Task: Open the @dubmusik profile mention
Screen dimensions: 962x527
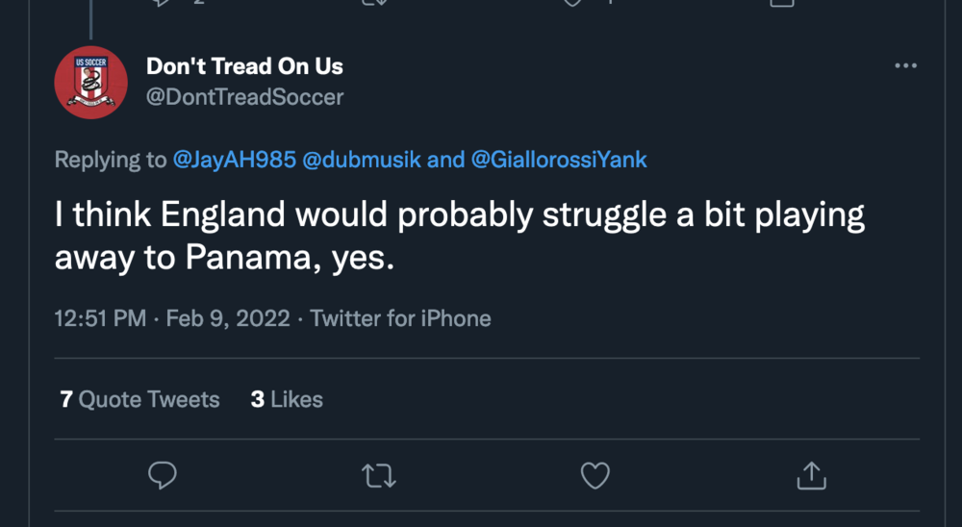Action: point(361,160)
